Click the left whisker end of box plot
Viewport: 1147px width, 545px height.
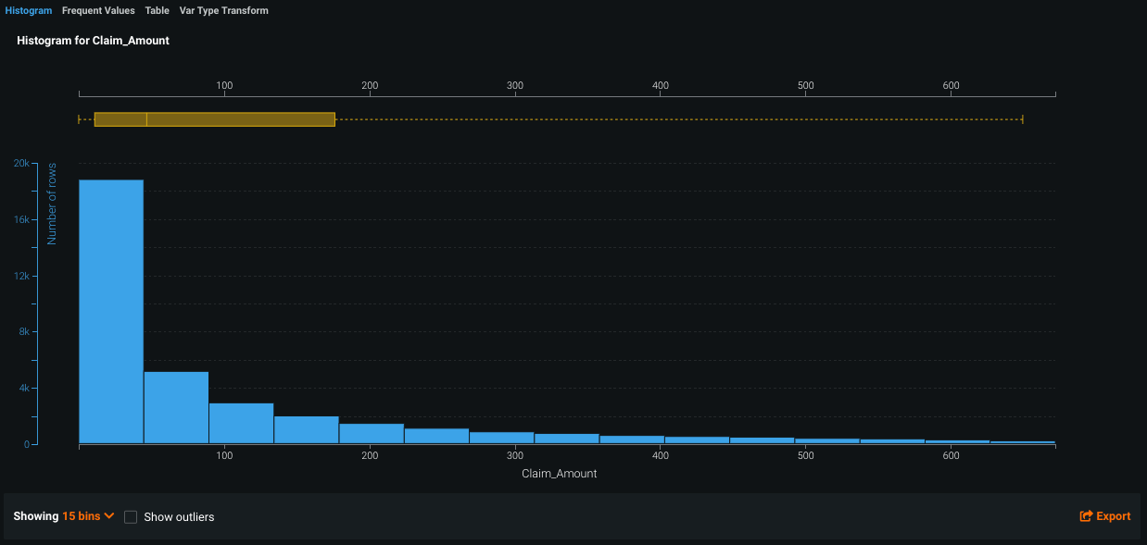(80, 119)
